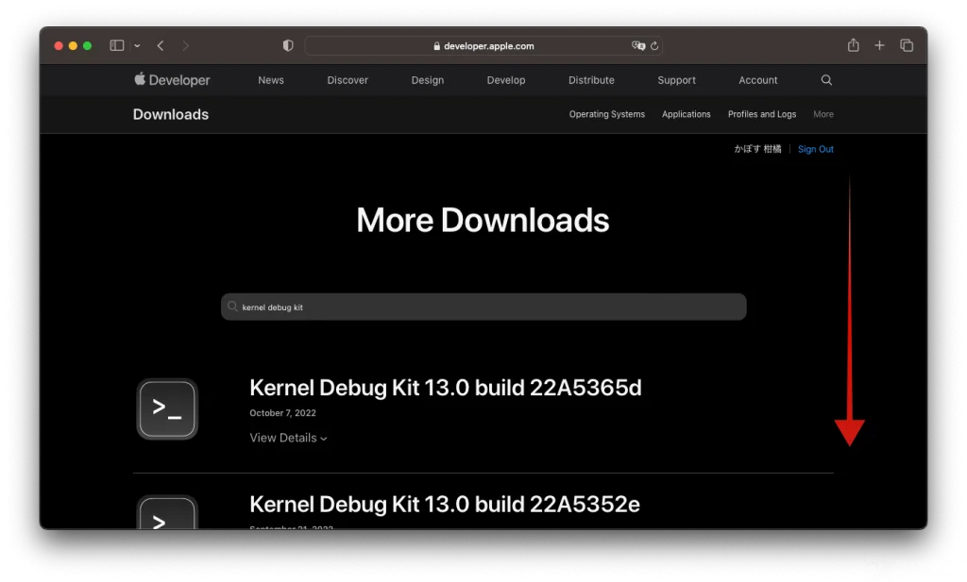Viewport: 967px width, 582px height.
Task: Click the Apple Developer logo
Action: tap(172, 80)
